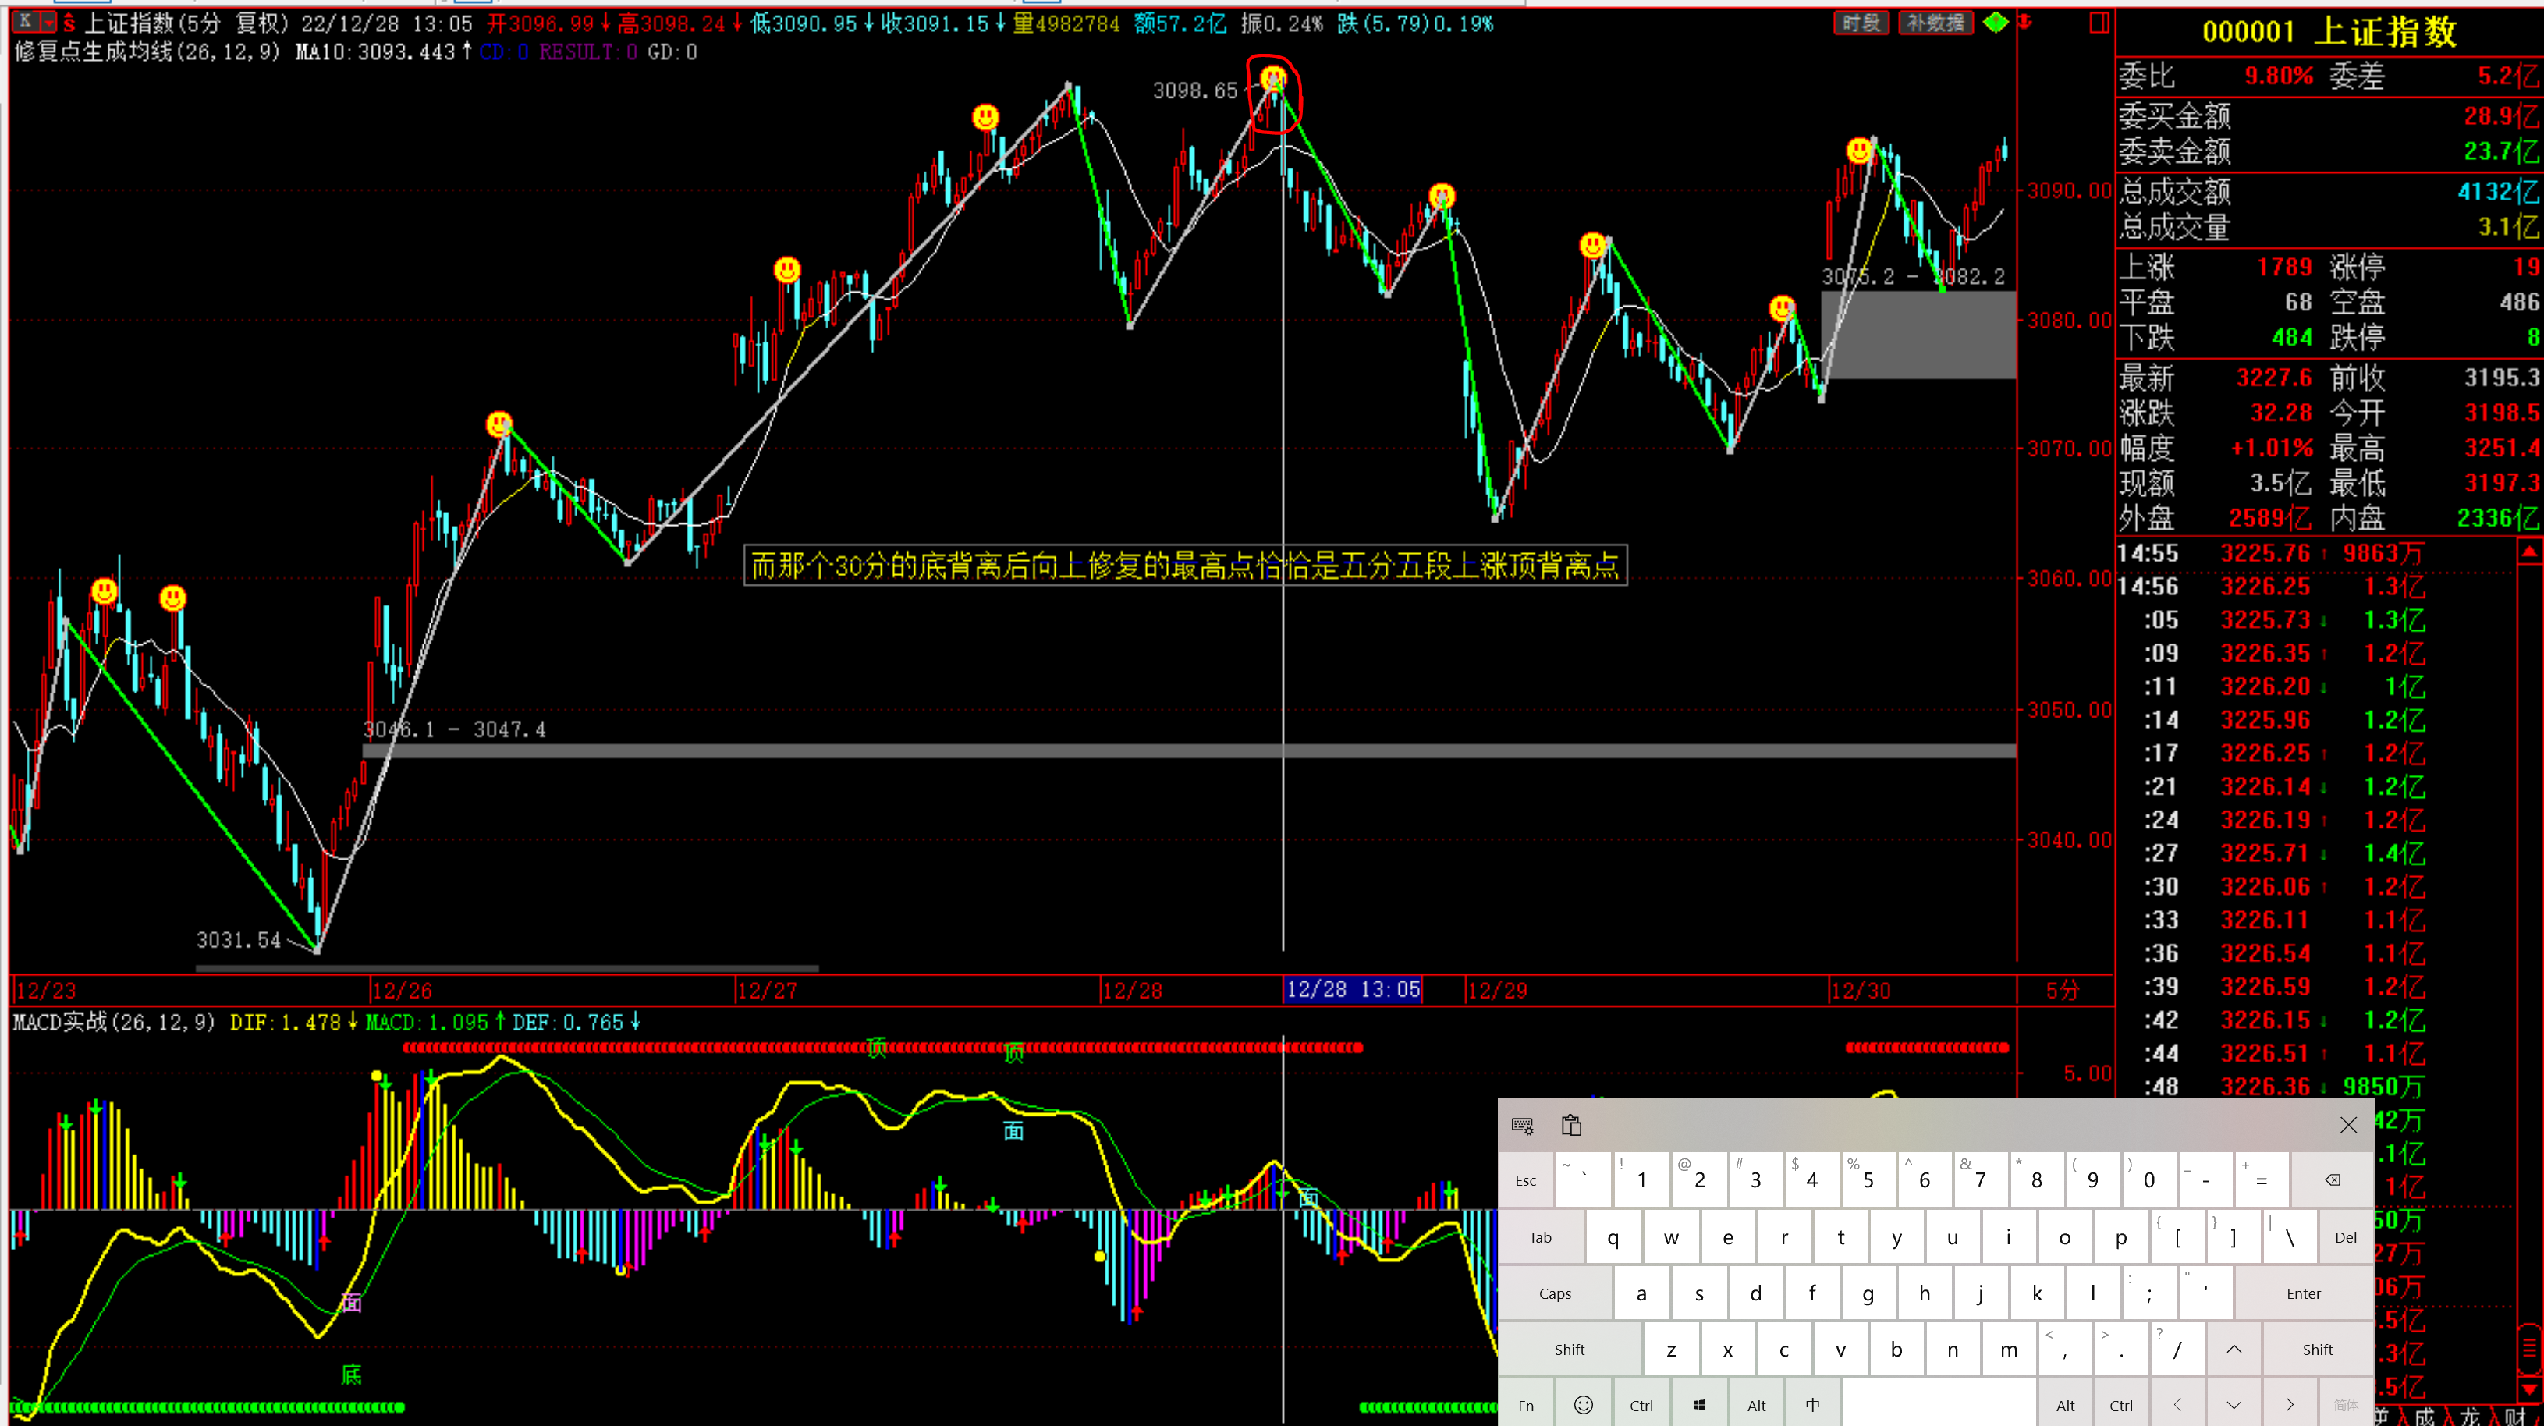Image resolution: width=2544 pixels, height=1426 pixels.
Task: Open the dropdown arrow beside the K button
Action: 48,21
